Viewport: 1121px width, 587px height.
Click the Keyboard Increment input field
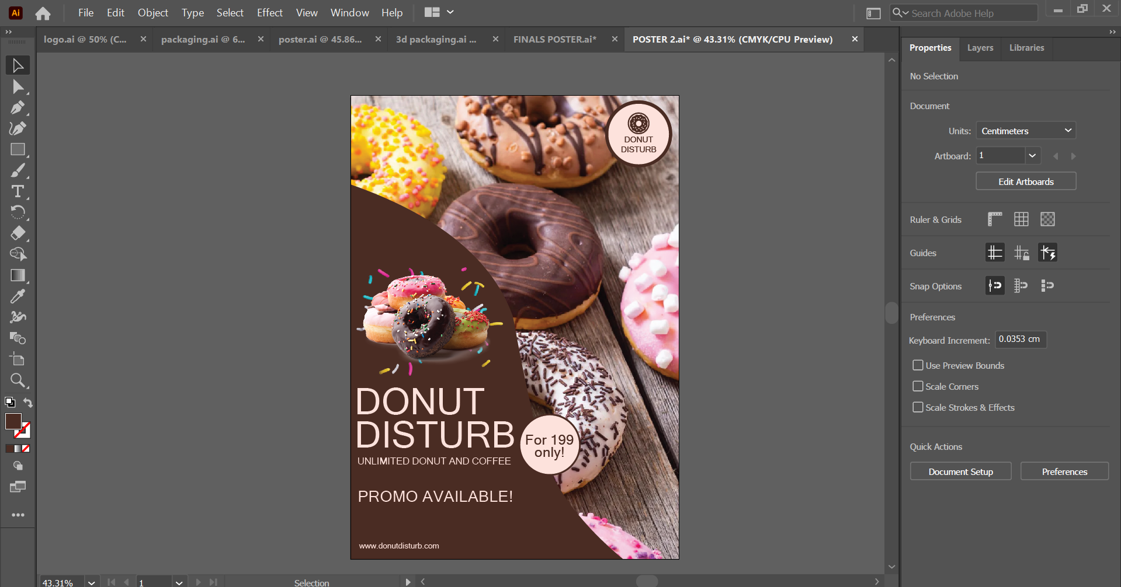tap(1021, 339)
